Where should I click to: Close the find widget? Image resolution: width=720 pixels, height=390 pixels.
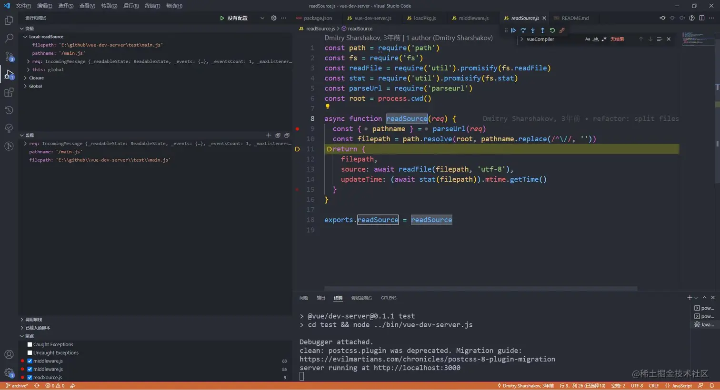[x=669, y=39]
